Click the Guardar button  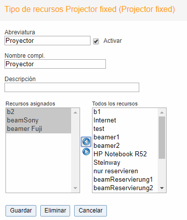pyautogui.click(x=21, y=211)
